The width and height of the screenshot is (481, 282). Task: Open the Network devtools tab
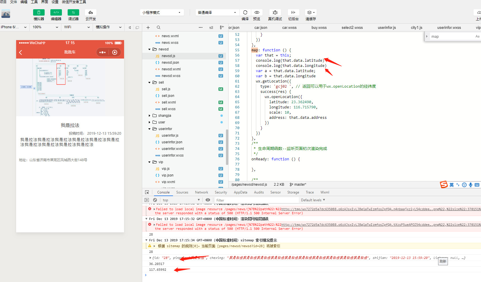pyautogui.click(x=201, y=192)
